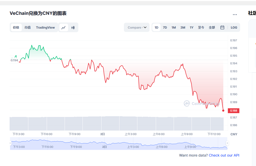The width and height of the screenshot is (256, 166).
Task: Click the 下午12:00 label on the chart axis
Action: pos(214,134)
